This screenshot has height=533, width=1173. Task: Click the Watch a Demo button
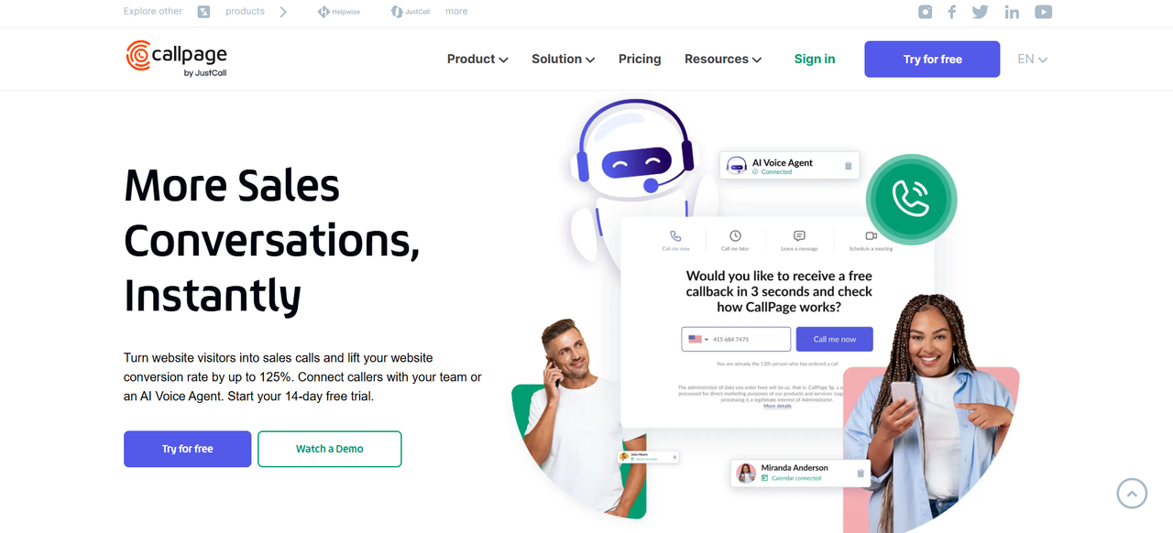pos(330,449)
